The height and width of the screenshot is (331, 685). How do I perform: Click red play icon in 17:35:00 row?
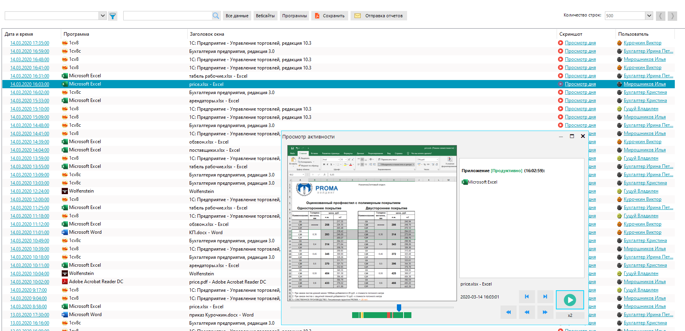(x=561, y=43)
